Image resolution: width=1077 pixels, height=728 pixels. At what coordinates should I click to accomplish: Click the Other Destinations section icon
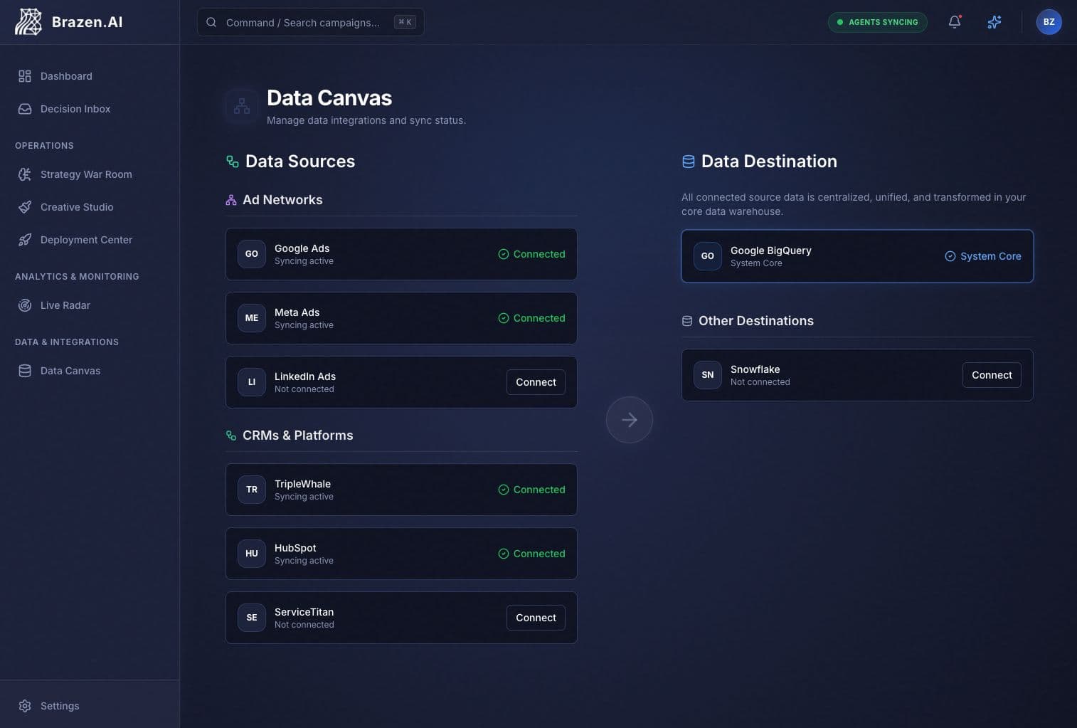pos(687,321)
